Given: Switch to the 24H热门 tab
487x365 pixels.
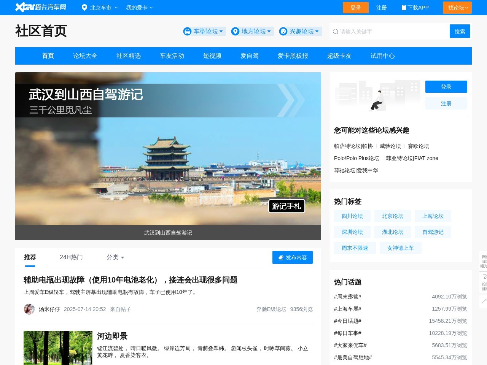Looking at the screenshot, I should point(71,257).
